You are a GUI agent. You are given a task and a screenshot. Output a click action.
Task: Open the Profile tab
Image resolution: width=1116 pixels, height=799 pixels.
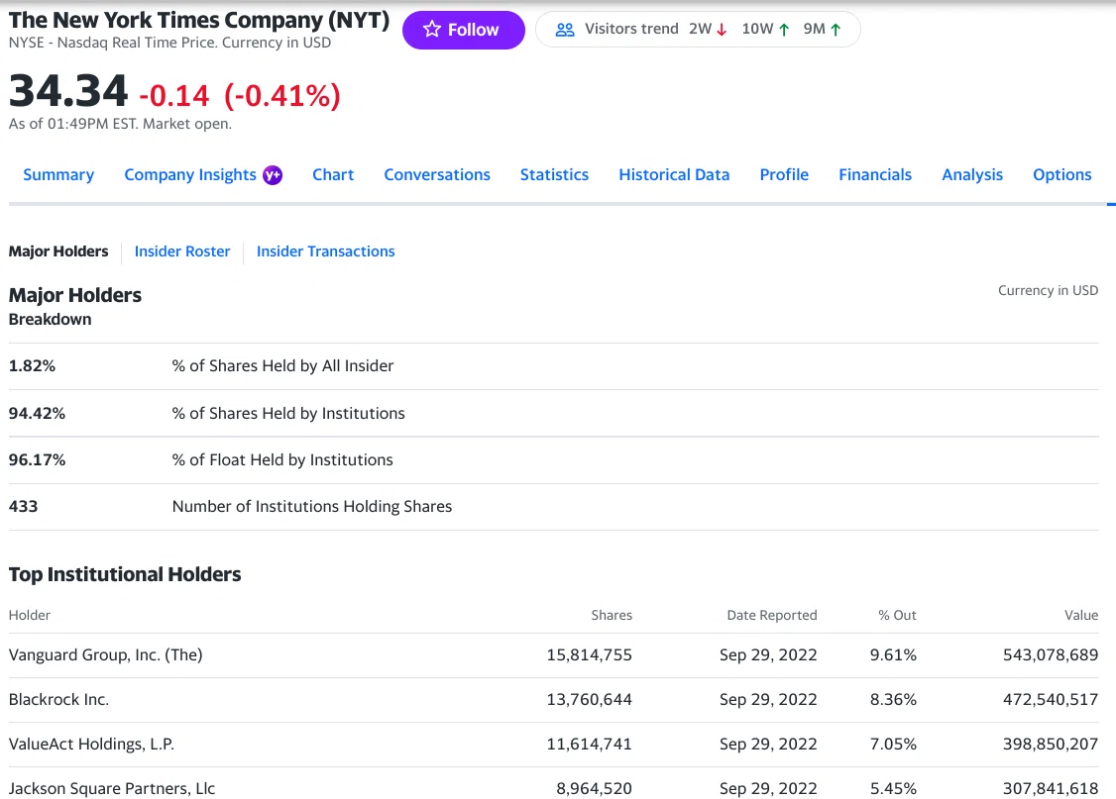pyautogui.click(x=784, y=175)
